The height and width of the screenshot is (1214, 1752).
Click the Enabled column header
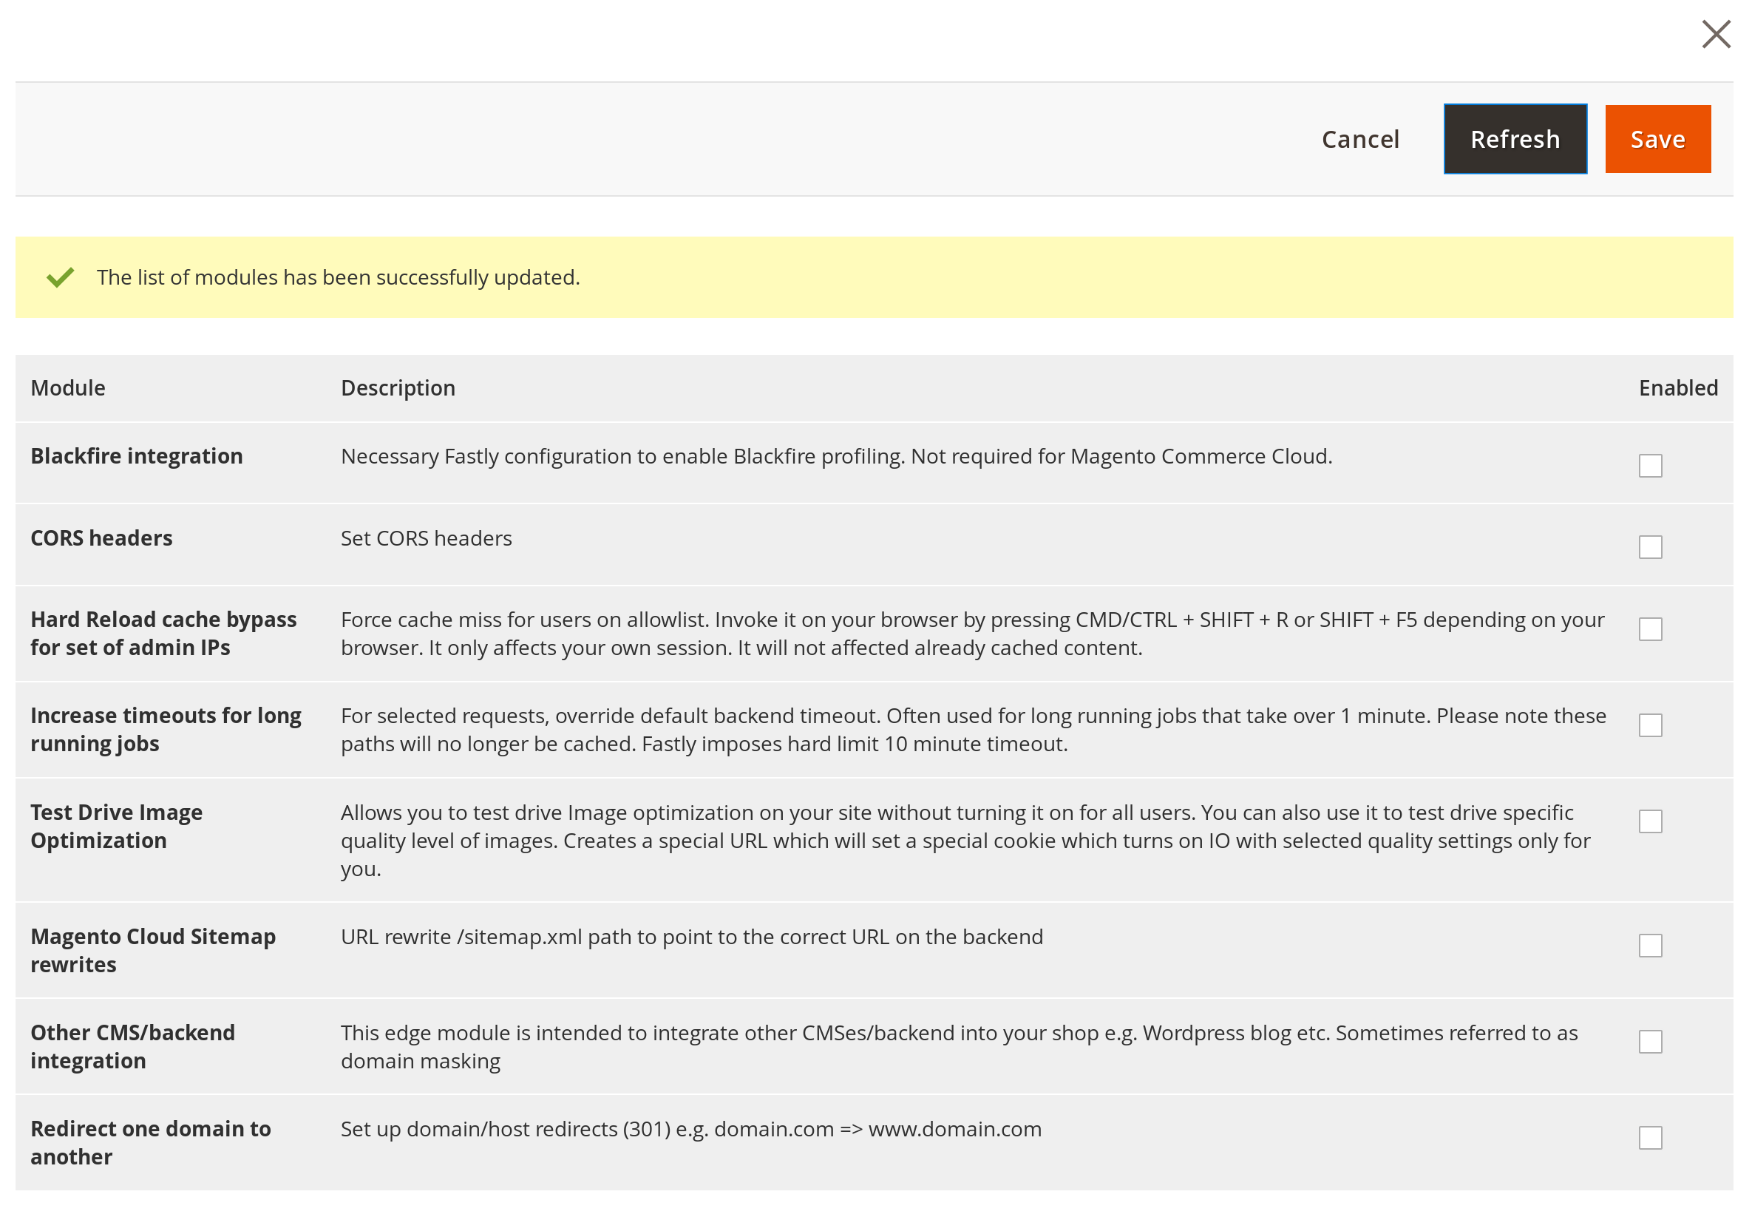point(1677,388)
